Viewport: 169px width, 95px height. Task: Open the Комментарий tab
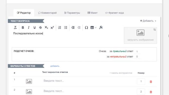pyautogui.click(x=48, y=13)
